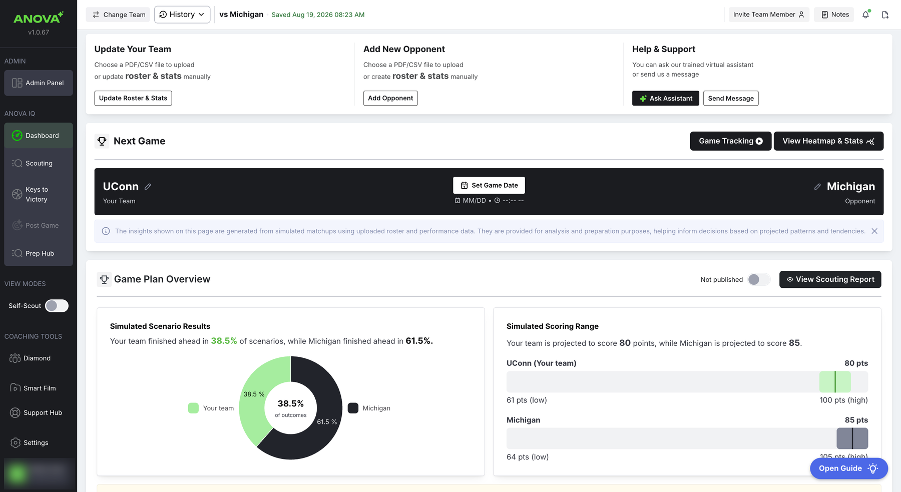Click the Add Opponent button
Screen dimensions: 901x492
pos(390,98)
